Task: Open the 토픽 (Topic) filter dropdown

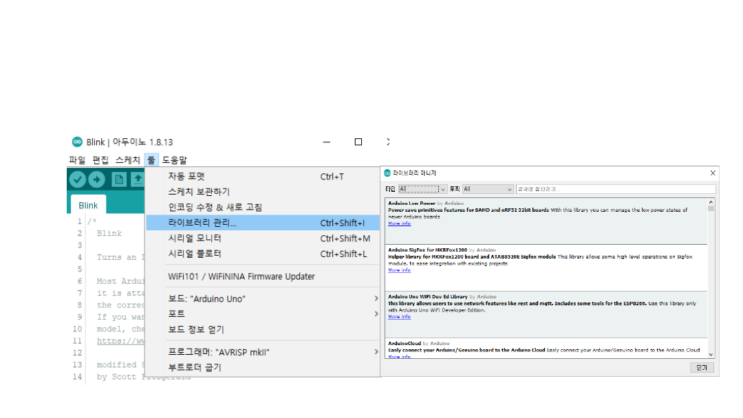Action: 488,189
